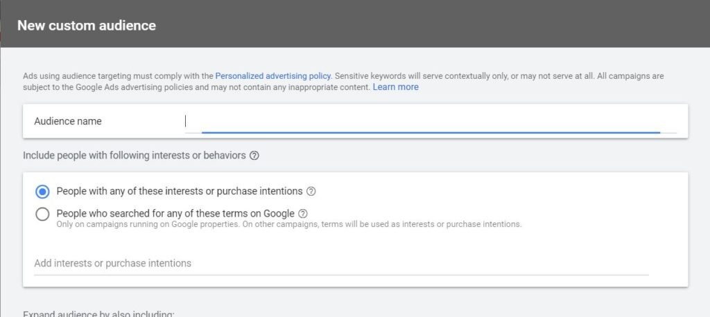Click 'Add interests or purchase intentions' input
This screenshot has width=710, height=317.
click(x=340, y=263)
